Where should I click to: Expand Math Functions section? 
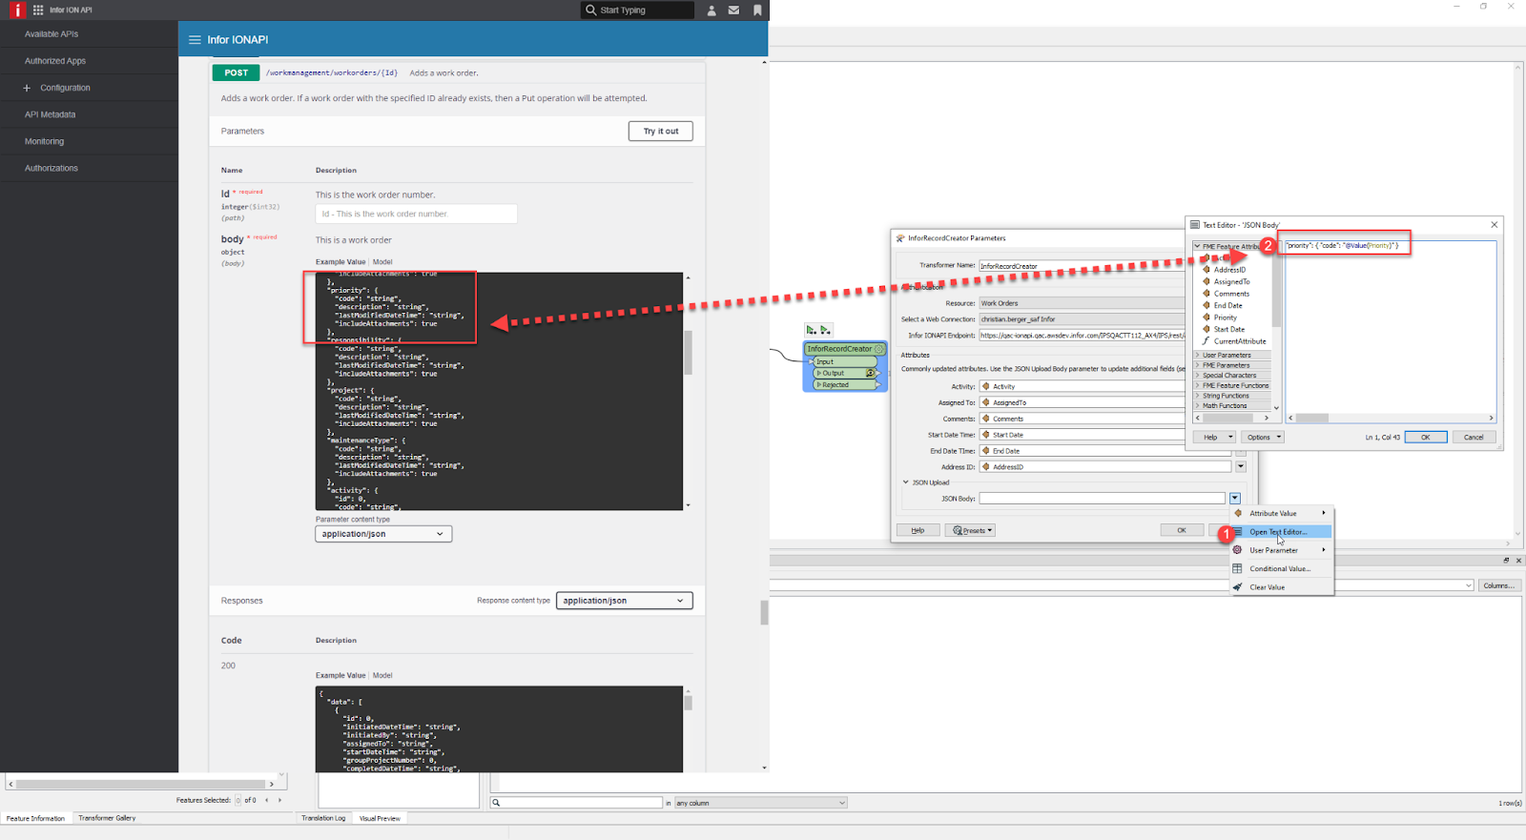(x=1198, y=406)
